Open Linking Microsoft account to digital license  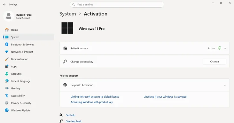95,97
